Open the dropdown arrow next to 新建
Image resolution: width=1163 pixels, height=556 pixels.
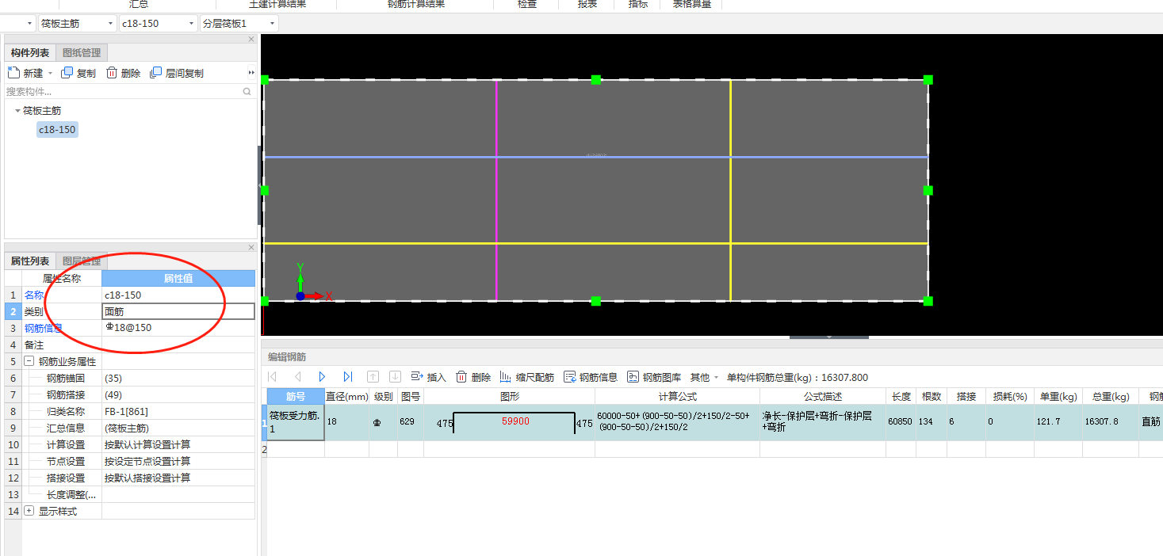[x=51, y=73]
